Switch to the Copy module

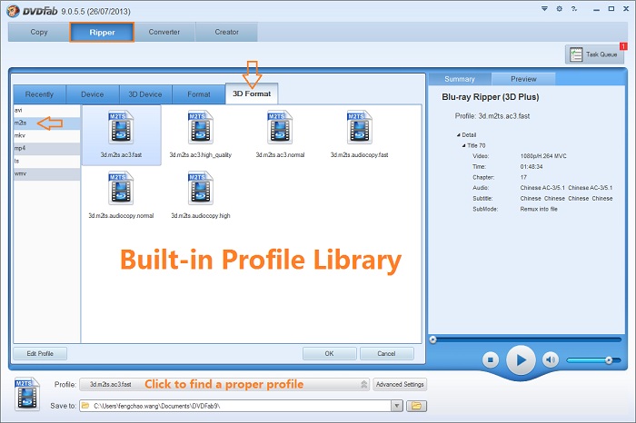[x=39, y=32]
